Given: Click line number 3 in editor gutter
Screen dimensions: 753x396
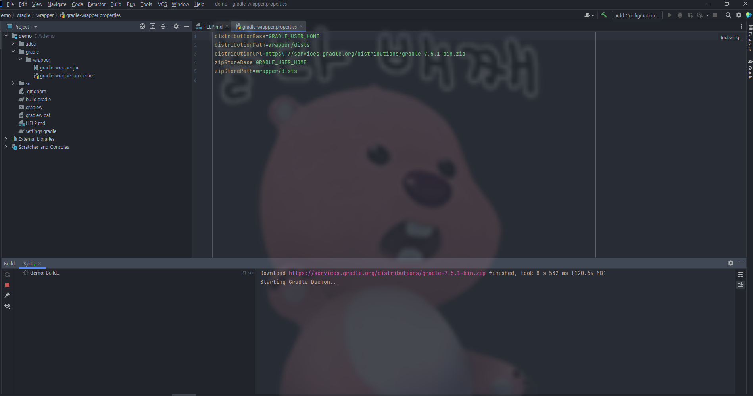Looking at the screenshot, I should [195, 54].
